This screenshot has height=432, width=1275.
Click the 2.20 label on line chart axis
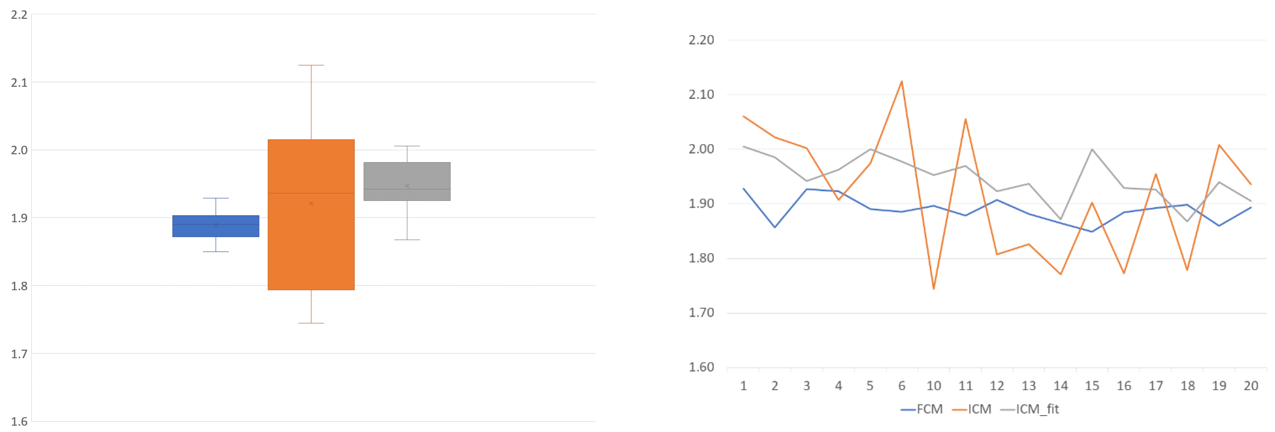pyautogui.click(x=701, y=40)
